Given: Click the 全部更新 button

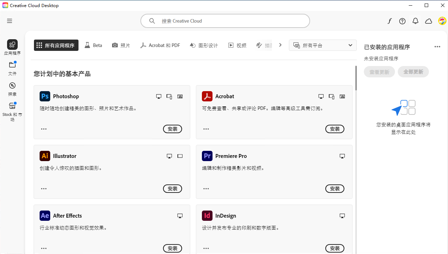Looking at the screenshot, I should tap(413, 72).
